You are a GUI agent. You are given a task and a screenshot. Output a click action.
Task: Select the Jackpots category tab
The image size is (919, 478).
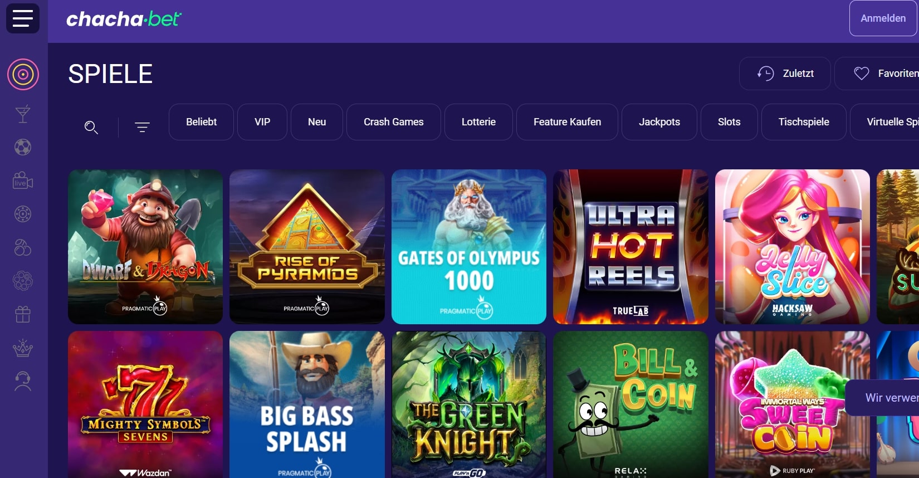click(659, 122)
